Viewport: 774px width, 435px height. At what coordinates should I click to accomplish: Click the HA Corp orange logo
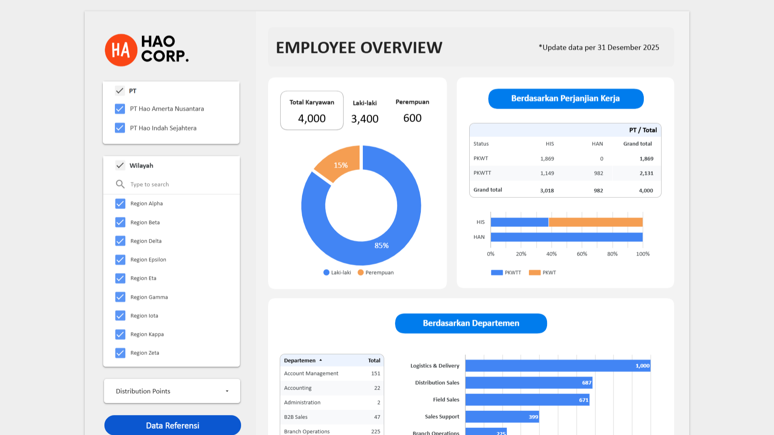pyautogui.click(x=121, y=50)
